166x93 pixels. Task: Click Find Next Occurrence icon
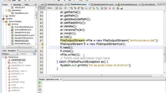(x=79, y=8)
